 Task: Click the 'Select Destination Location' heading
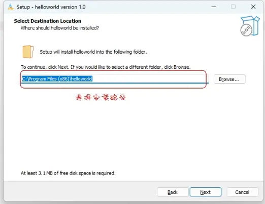(48, 21)
